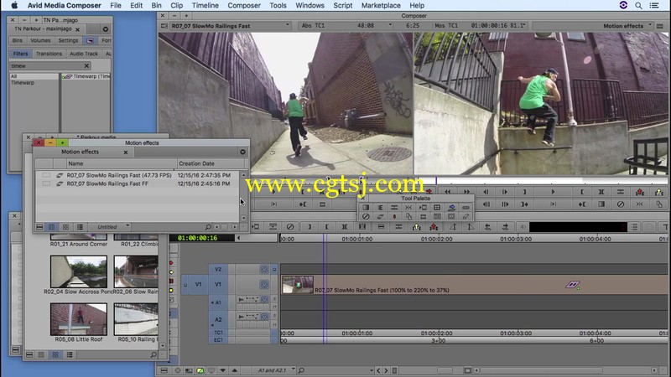Click the Effect Palette icon tab in project window
The image size is (671, 377).
point(90,40)
